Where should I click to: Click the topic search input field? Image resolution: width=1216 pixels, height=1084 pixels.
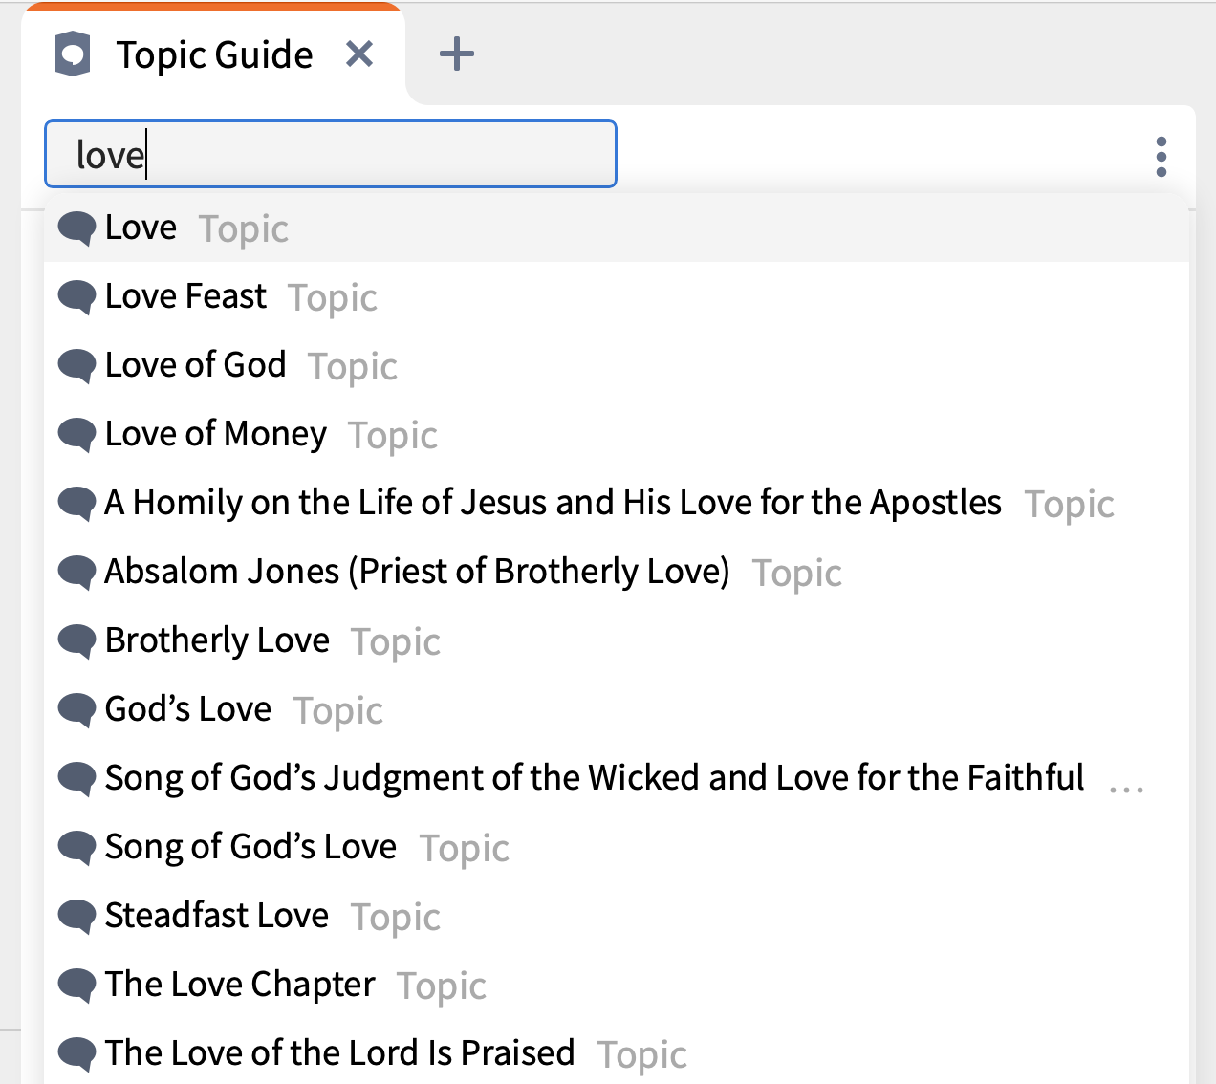331,154
